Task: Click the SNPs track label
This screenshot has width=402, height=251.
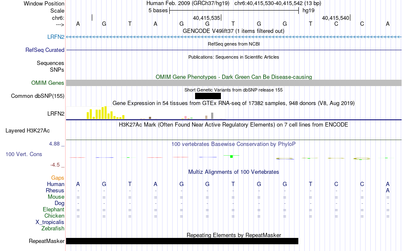Action: [57, 70]
